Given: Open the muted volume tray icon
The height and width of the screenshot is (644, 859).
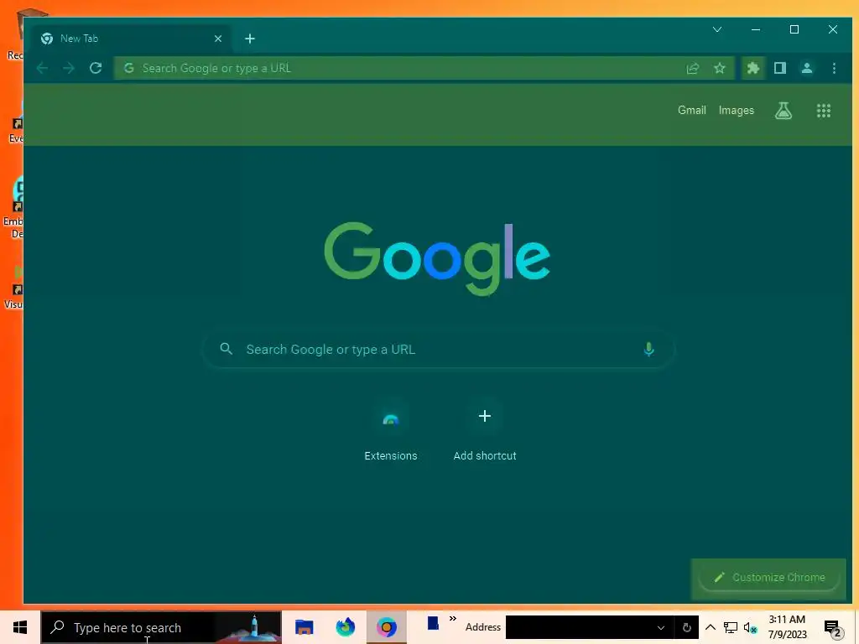Looking at the screenshot, I should [x=751, y=628].
